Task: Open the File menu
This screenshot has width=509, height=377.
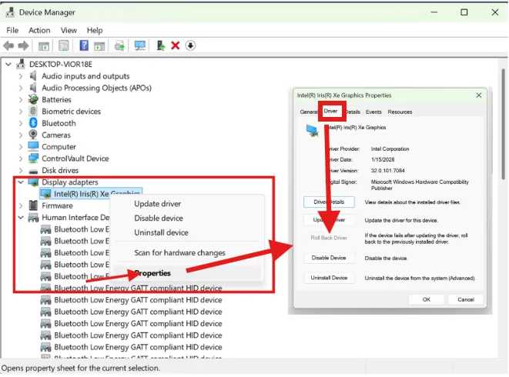Action: pos(12,30)
